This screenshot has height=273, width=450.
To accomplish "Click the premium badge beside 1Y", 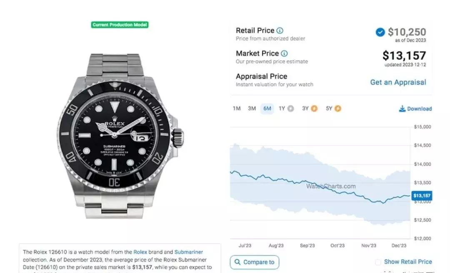I will 291,108.
